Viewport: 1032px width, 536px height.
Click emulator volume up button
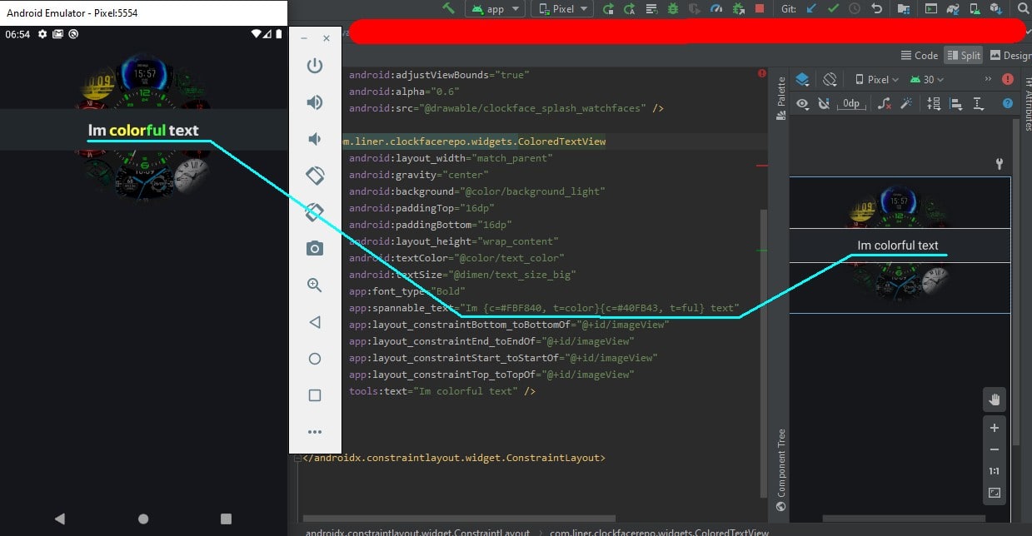tap(315, 102)
